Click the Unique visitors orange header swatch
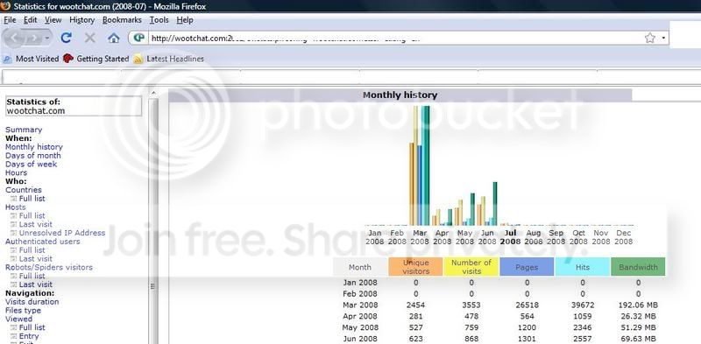The height and width of the screenshot is (344, 701). 415,267
